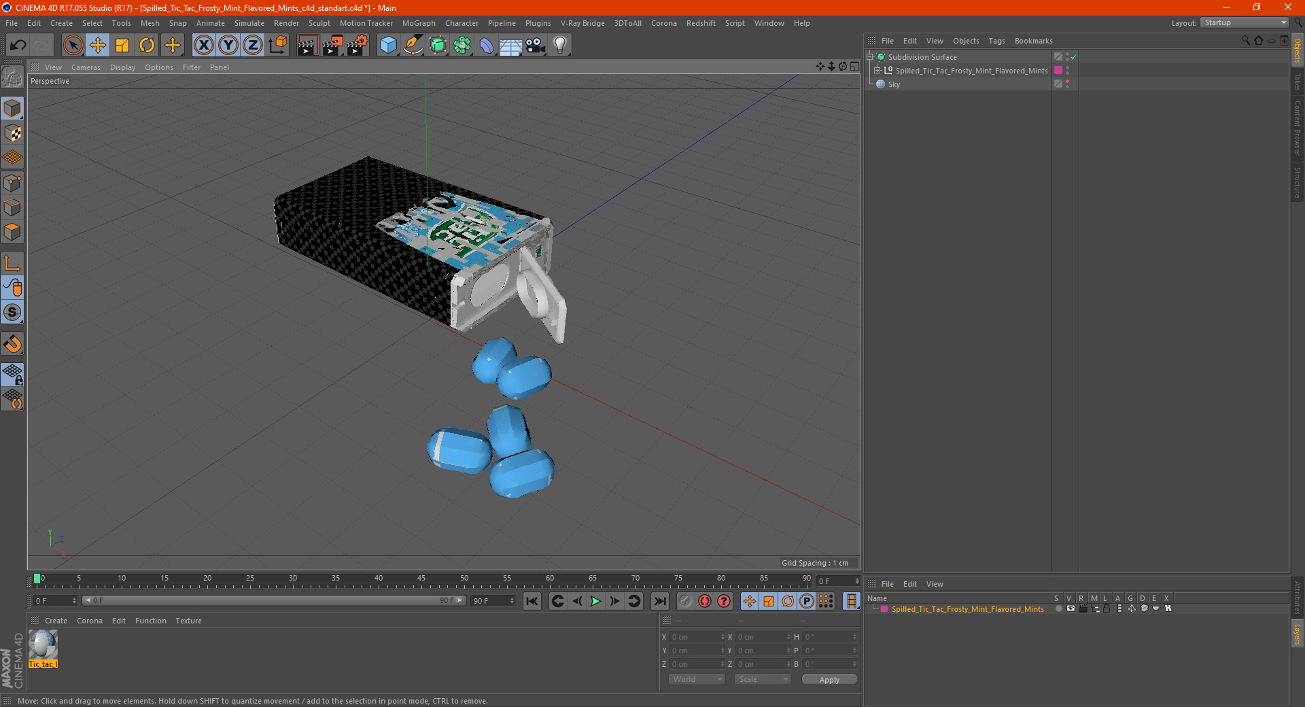Select the Live Selection tool

pyautogui.click(x=73, y=46)
